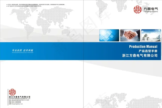Click "ZHEJIANG FANGDING ELECTRONIC CO., LTD" line
Image resolution: width=162 pixels, height=108 pixels.
(19, 99)
